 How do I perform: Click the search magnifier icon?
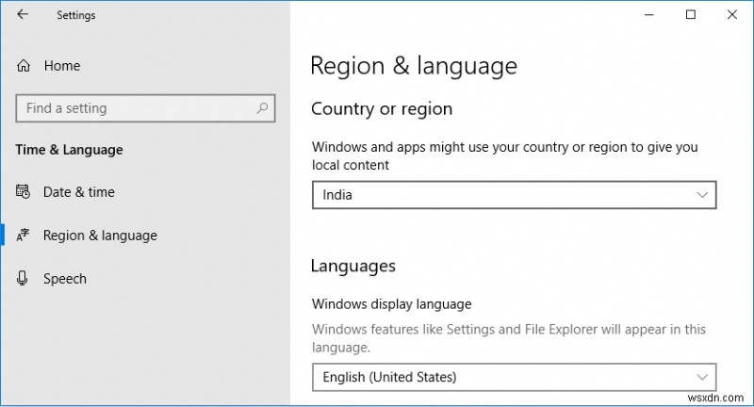262,108
